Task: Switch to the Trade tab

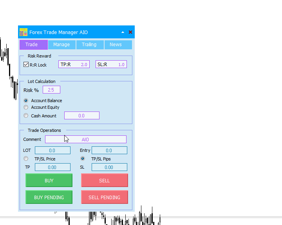Action: (x=34, y=45)
